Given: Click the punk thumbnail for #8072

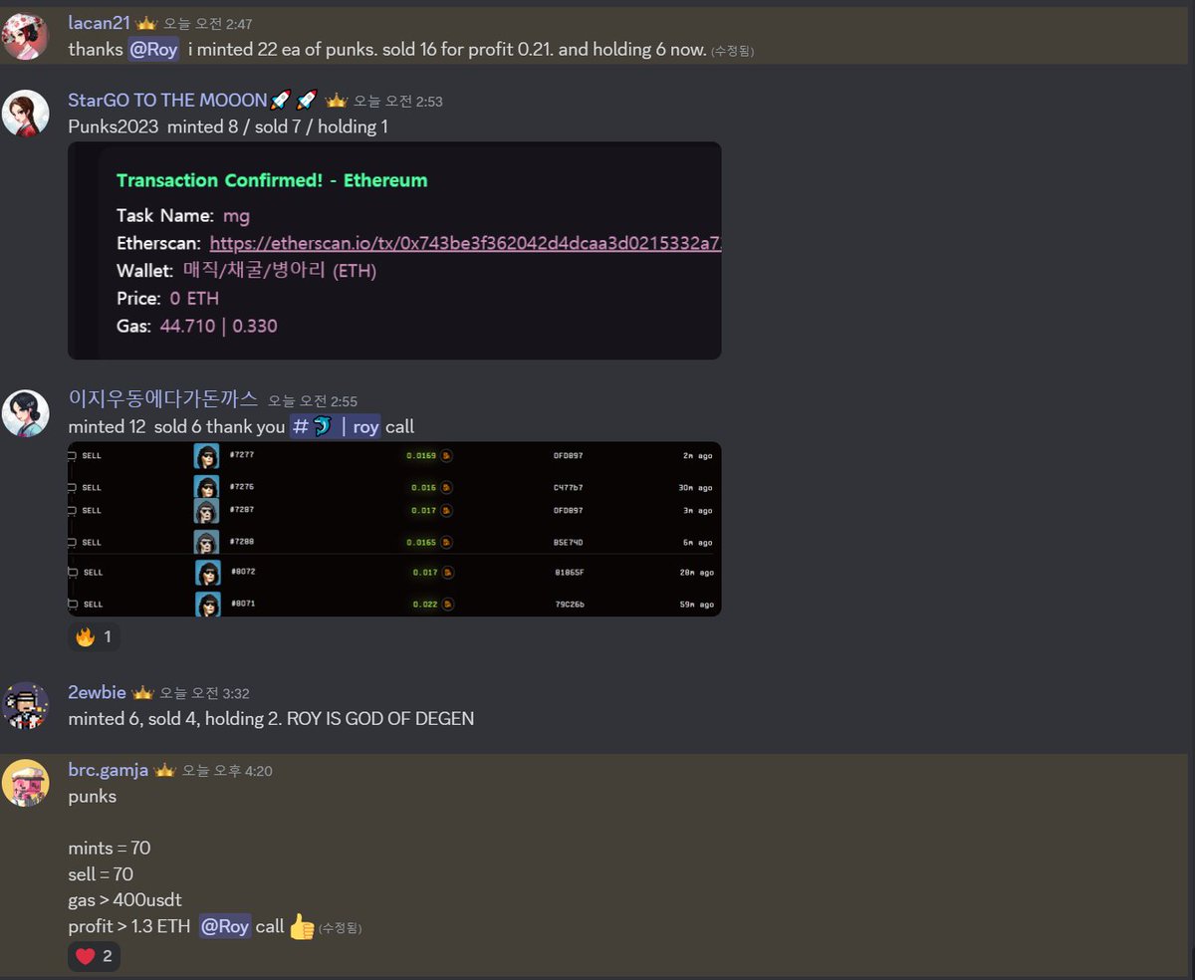Looking at the screenshot, I should tap(207, 573).
